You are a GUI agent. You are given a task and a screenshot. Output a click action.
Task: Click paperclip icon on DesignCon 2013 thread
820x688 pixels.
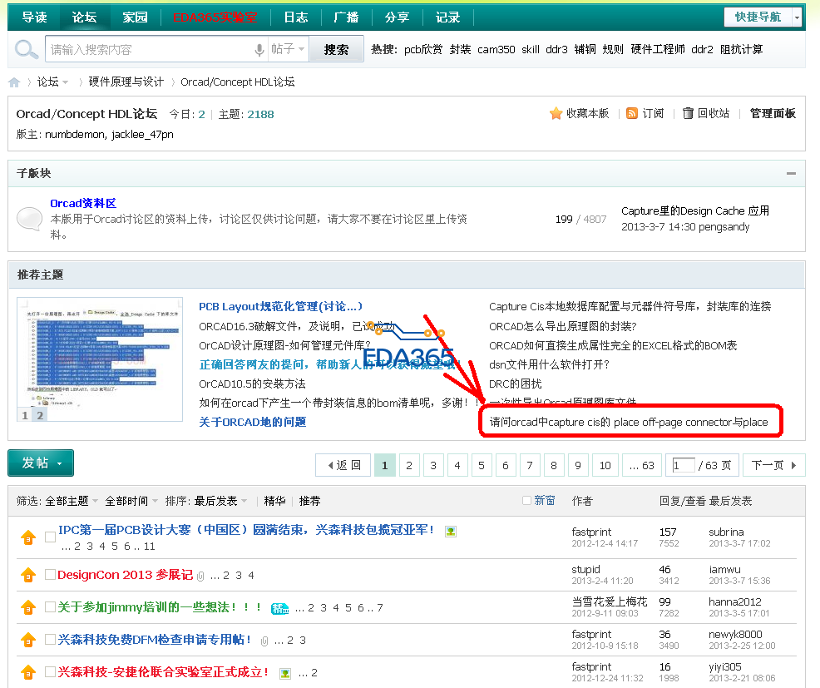tap(200, 576)
